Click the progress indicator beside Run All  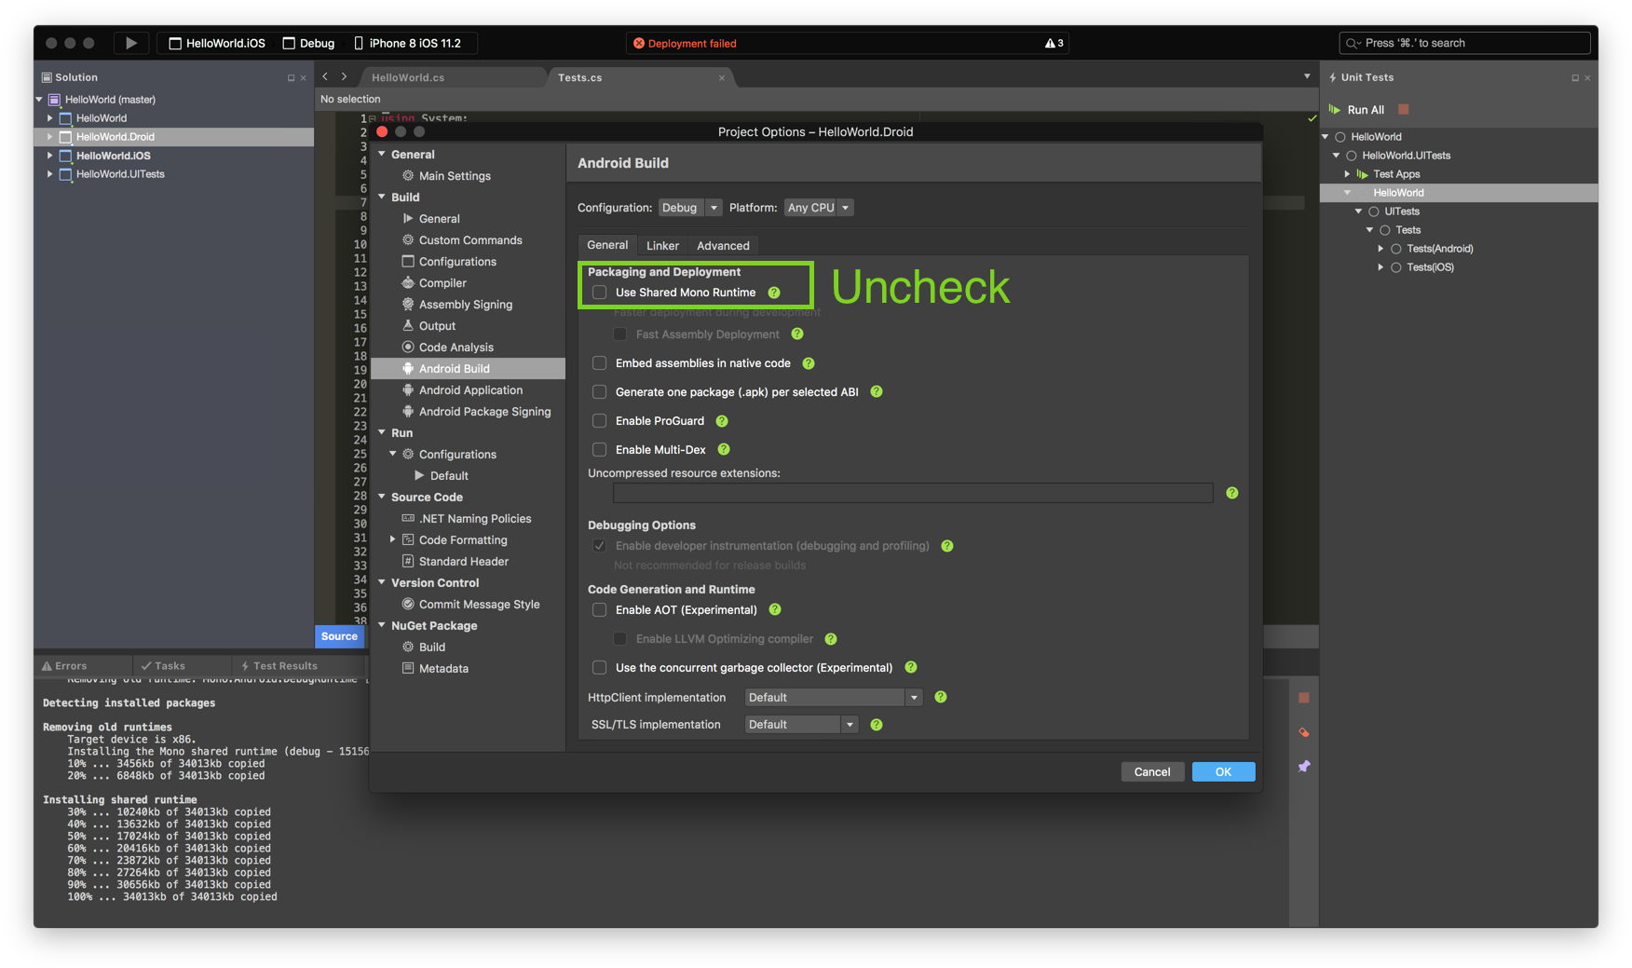[x=1403, y=109]
